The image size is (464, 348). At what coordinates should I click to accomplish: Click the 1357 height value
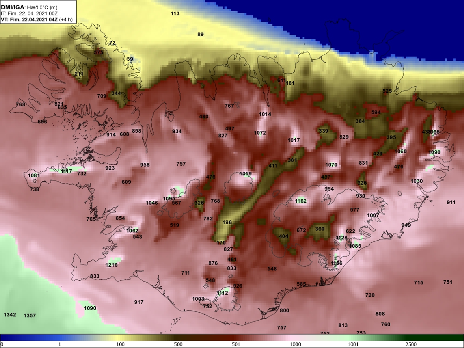[x=30, y=316]
